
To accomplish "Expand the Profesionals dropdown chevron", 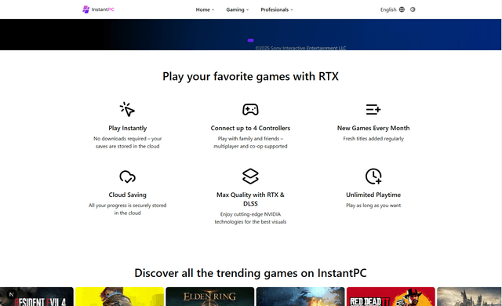I will tap(291, 10).
